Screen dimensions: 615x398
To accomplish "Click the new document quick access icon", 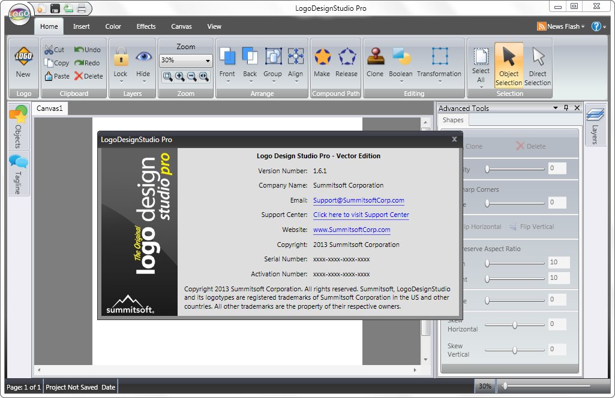I will point(41,8).
